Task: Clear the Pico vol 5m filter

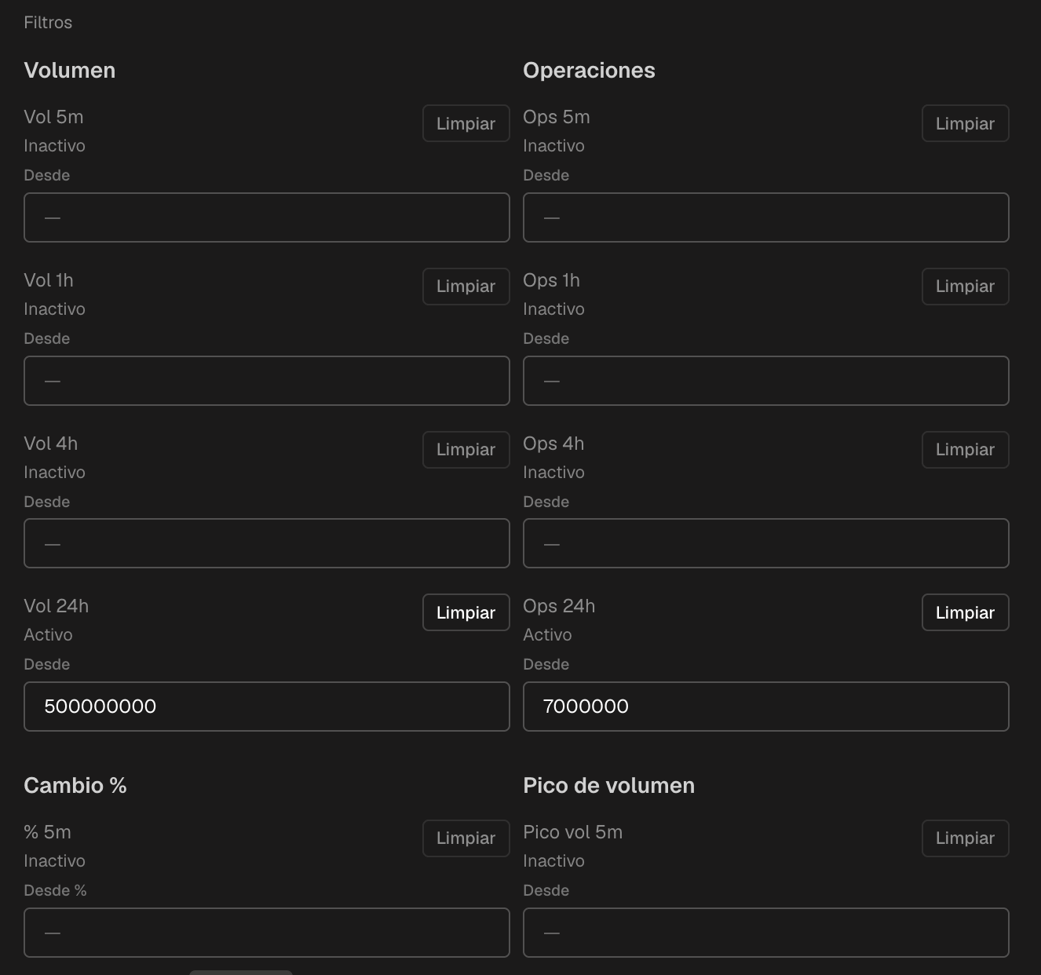Action: (966, 838)
